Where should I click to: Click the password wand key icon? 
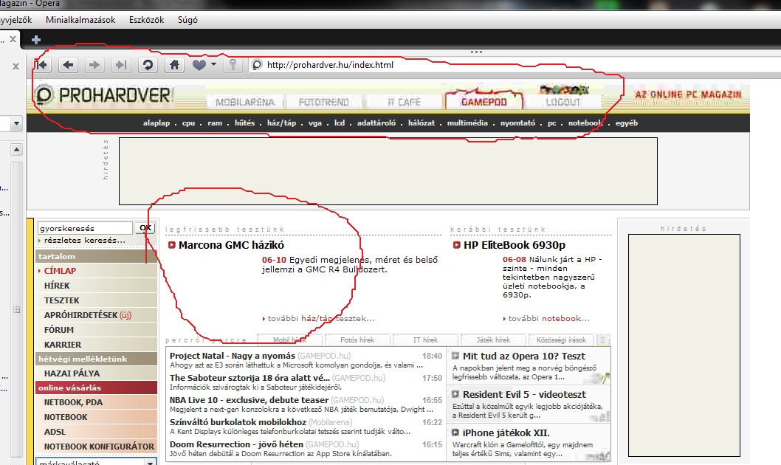[x=233, y=65]
